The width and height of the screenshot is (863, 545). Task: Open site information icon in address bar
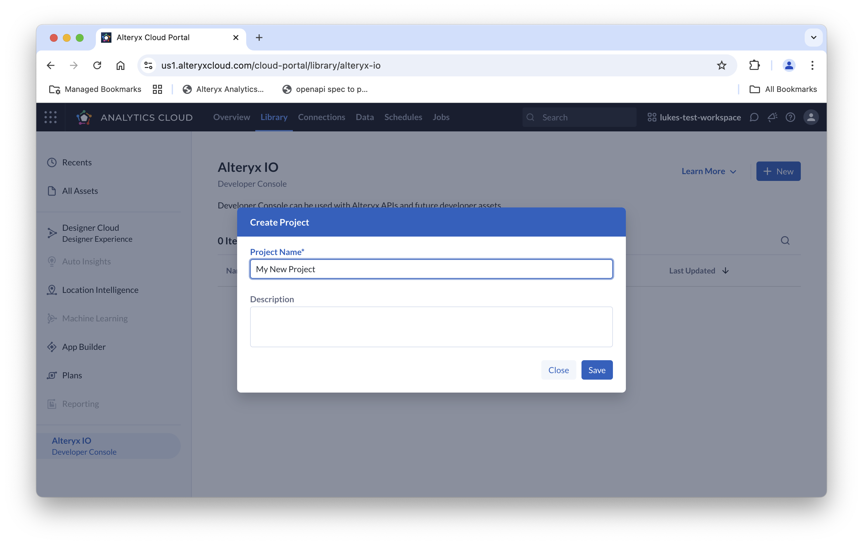coord(148,65)
